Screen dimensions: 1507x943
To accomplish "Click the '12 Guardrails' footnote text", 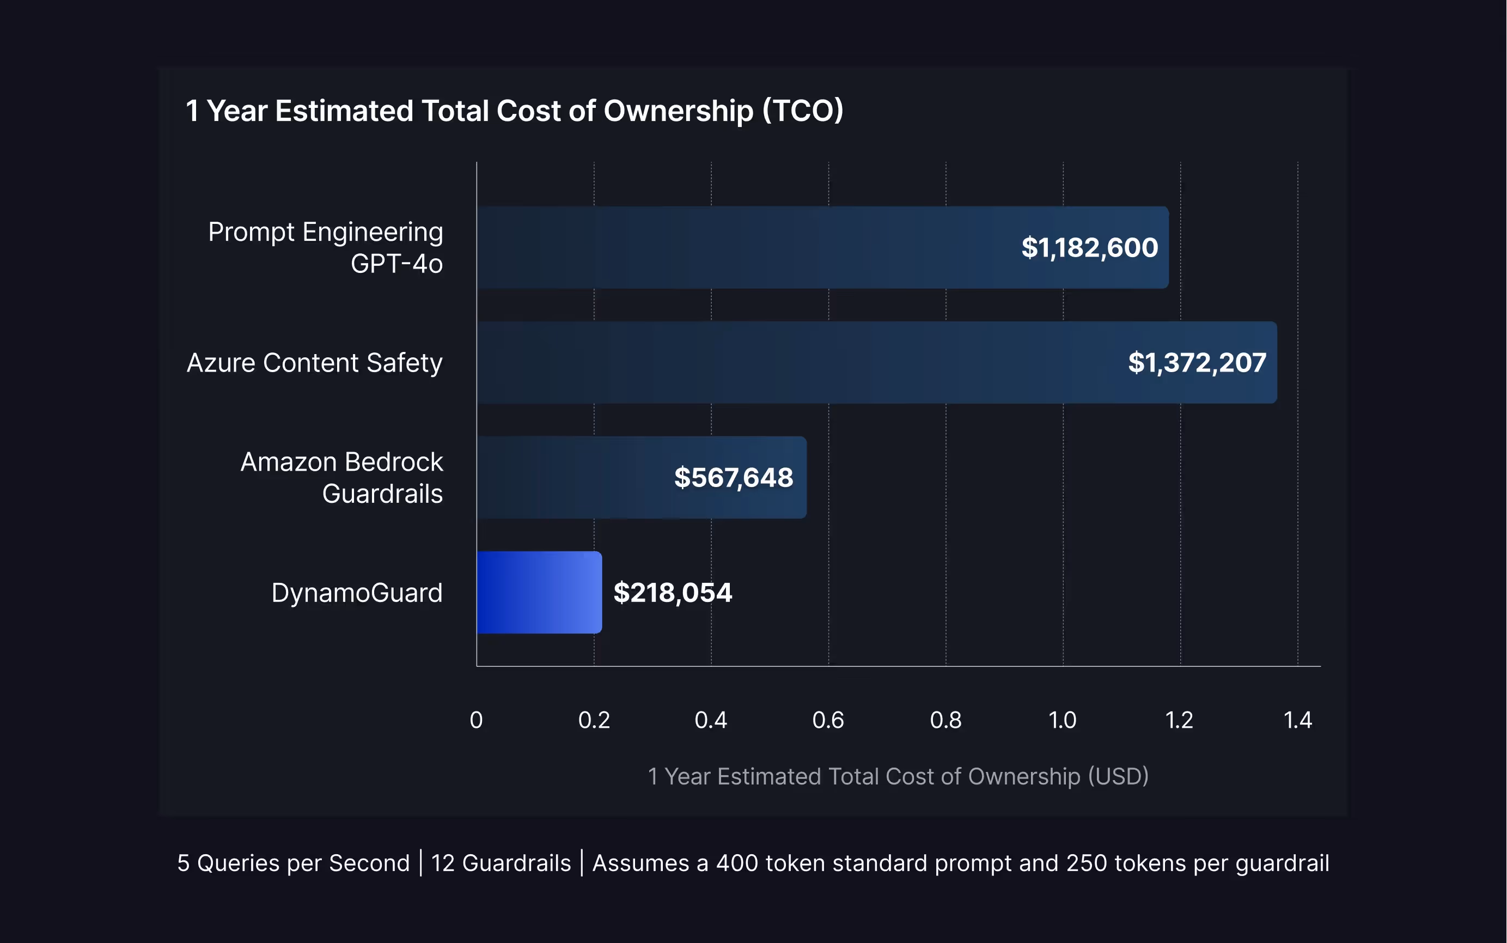I will 501,863.
